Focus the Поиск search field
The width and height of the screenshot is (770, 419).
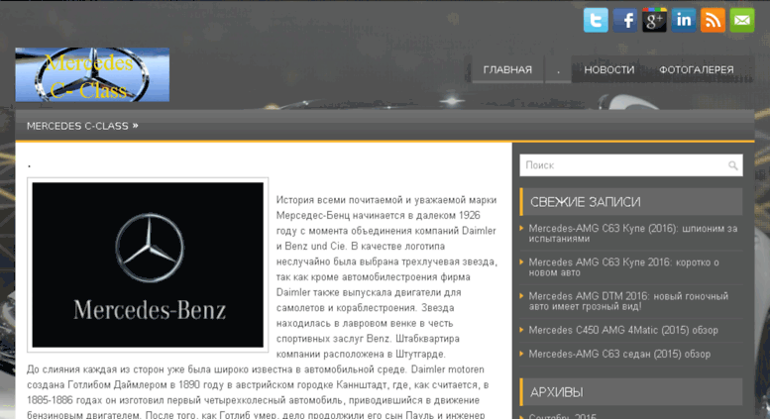click(x=631, y=165)
